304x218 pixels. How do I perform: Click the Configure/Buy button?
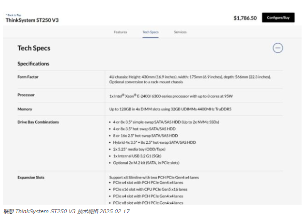(x=278, y=18)
